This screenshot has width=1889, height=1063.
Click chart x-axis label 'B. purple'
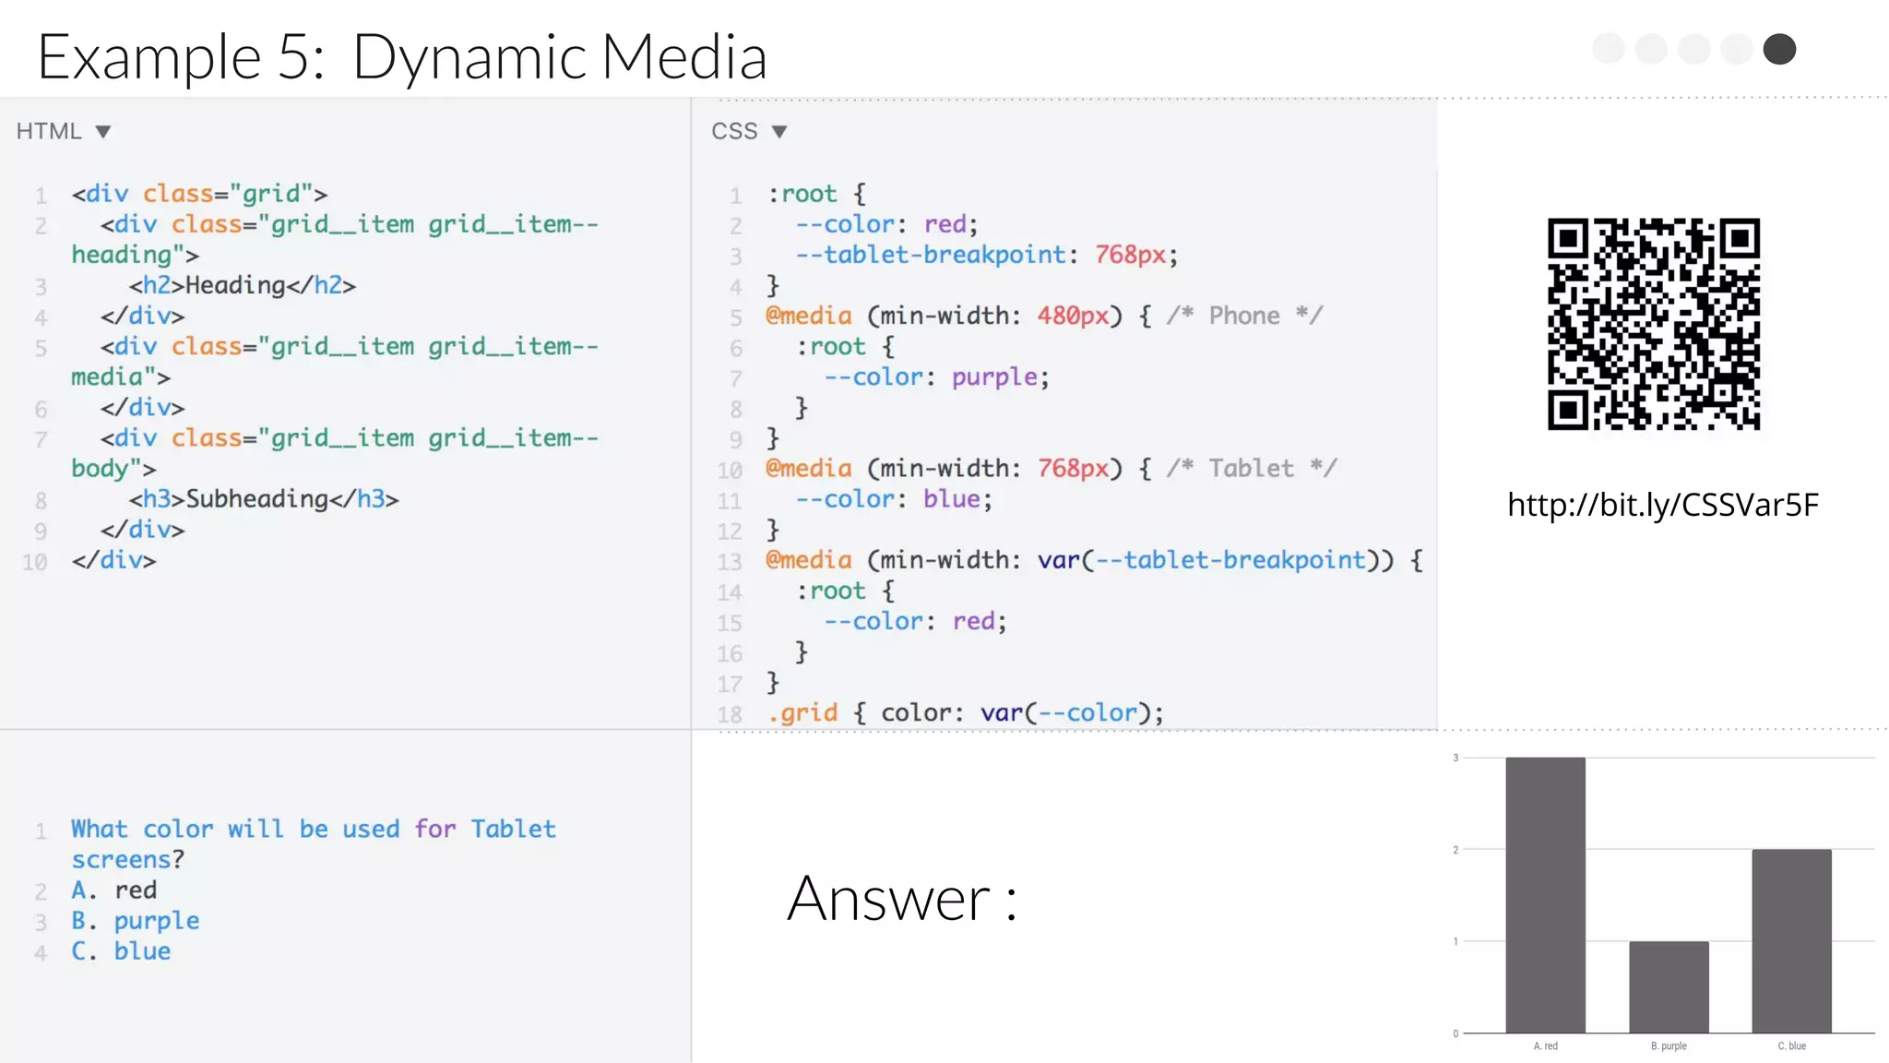point(1669,1046)
